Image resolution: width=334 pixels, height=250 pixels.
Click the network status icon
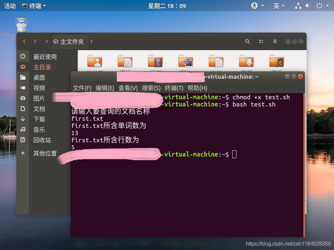pos(298,6)
